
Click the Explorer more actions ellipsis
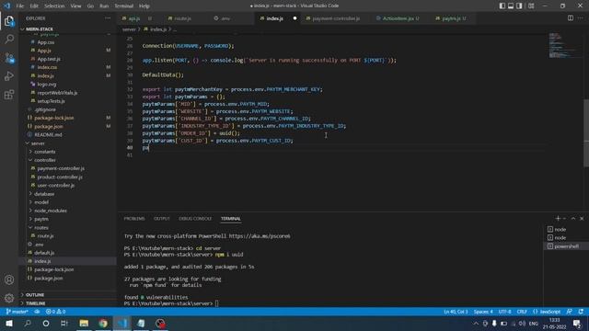pos(108,18)
